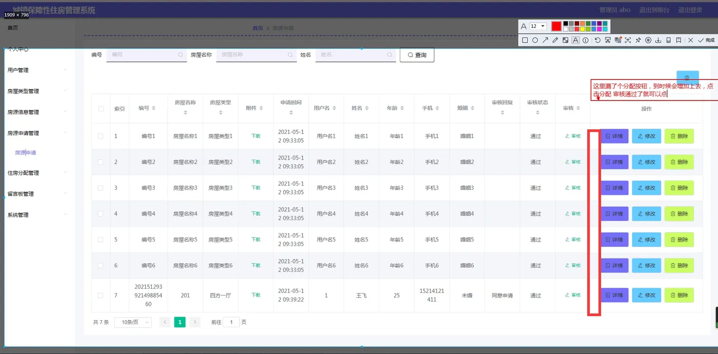Viewport: 718px width, 354px height.
Task: Click the 查询 search button
Action: pyautogui.click(x=417, y=55)
